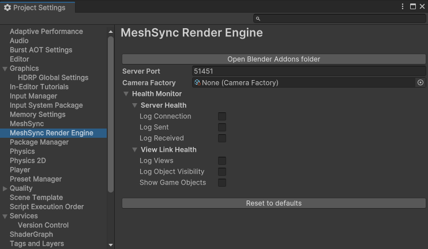The height and width of the screenshot is (249, 428).
Task: Close the Project Settings window
Action: tap(422, 6)
